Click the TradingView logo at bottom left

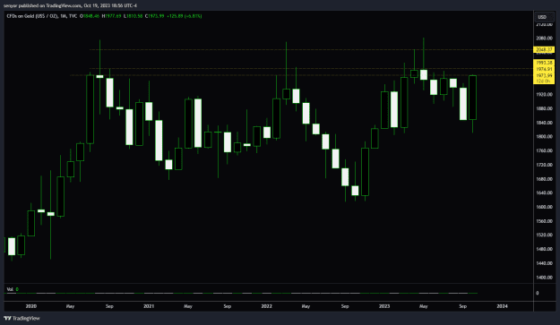[x=22, y=318]
